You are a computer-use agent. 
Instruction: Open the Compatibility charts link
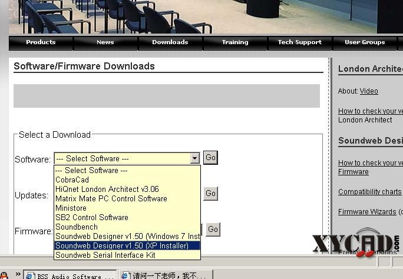pyautogui.click(x=369, y=192)
